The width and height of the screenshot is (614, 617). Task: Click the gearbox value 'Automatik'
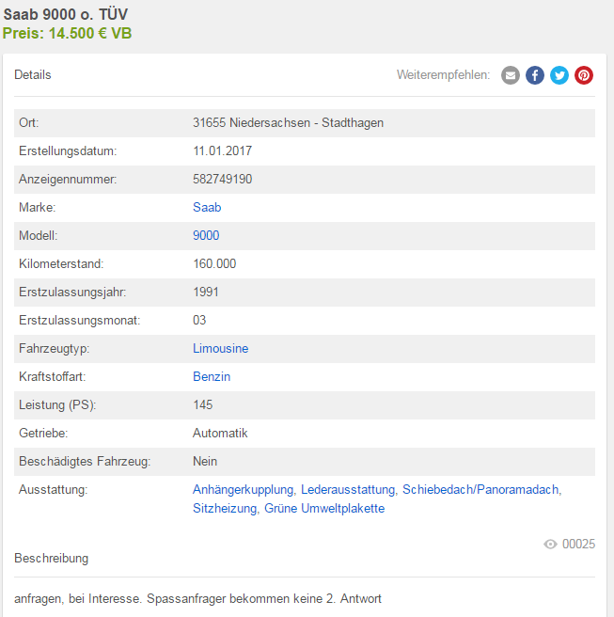[x=220, y=433]
